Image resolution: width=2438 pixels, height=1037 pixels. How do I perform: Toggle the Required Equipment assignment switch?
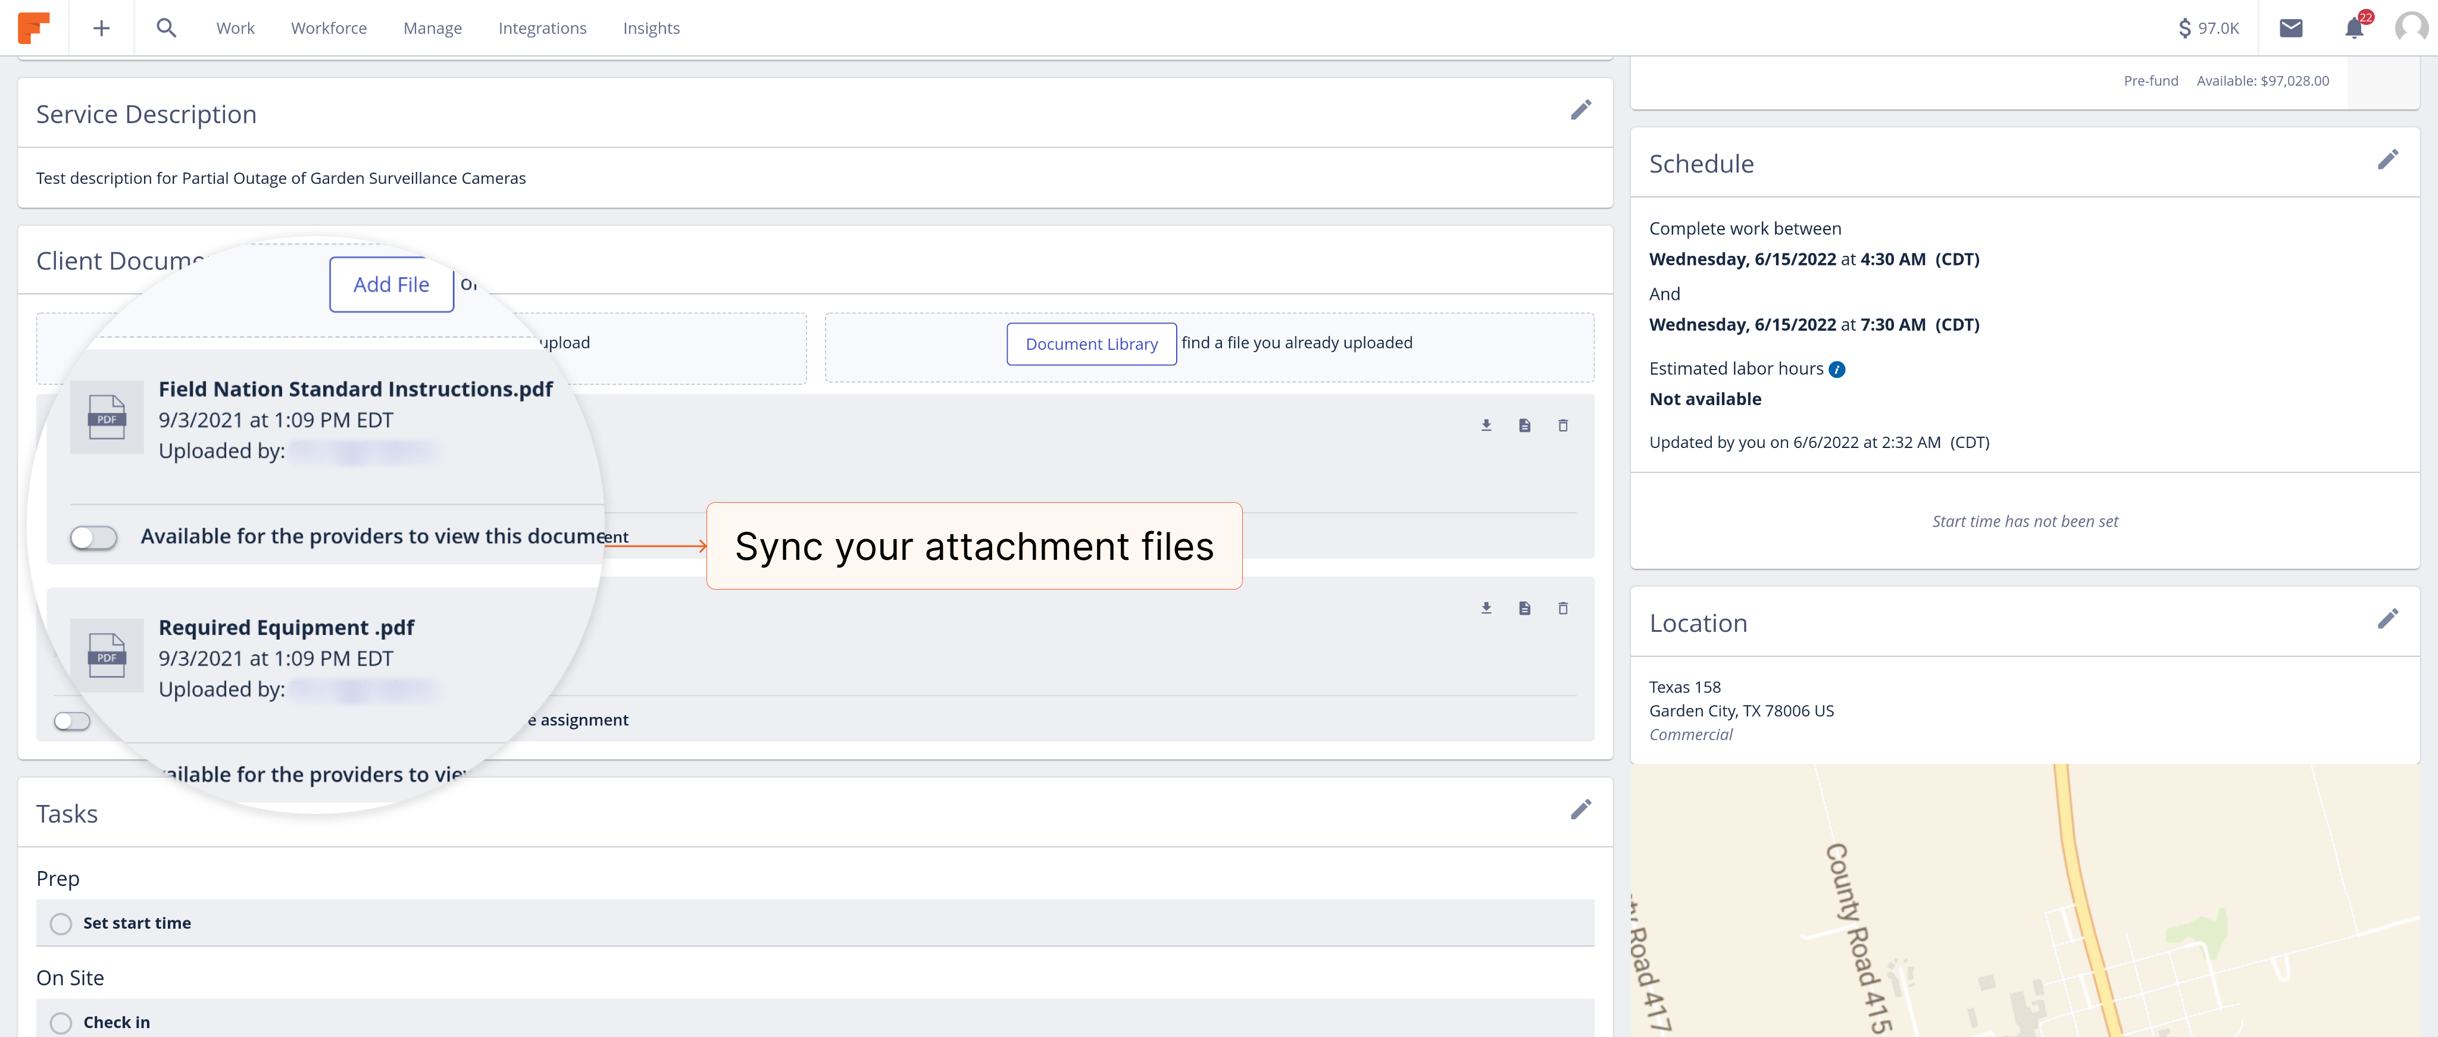[x=72, y=721]
